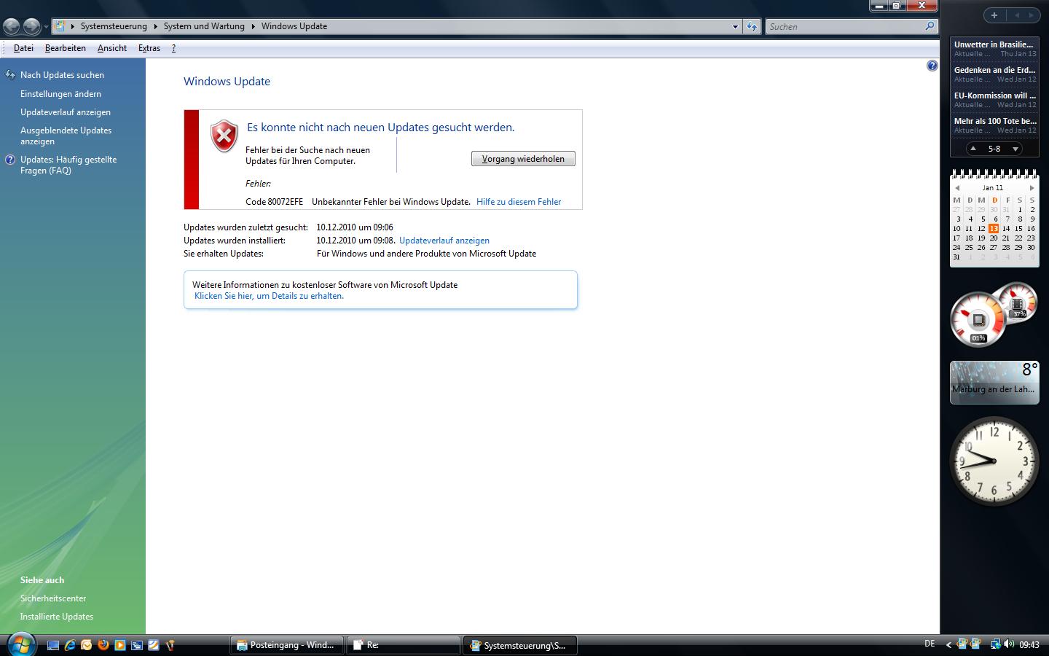Expand the arrow after Systemsteuerung in the address bar
1049x656 pixels.
pyautogui.click(x=155, y=26)
